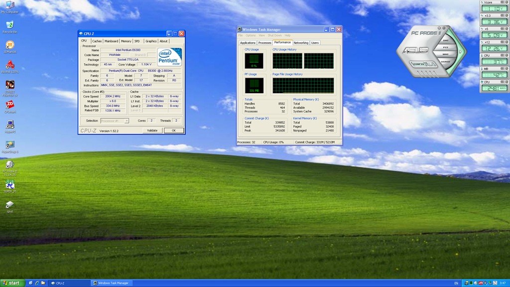Launch Alcohol 120% from the desktop
Image resolution: width=510 pixels, height=287 pixels.
click(x=9, y=65)
